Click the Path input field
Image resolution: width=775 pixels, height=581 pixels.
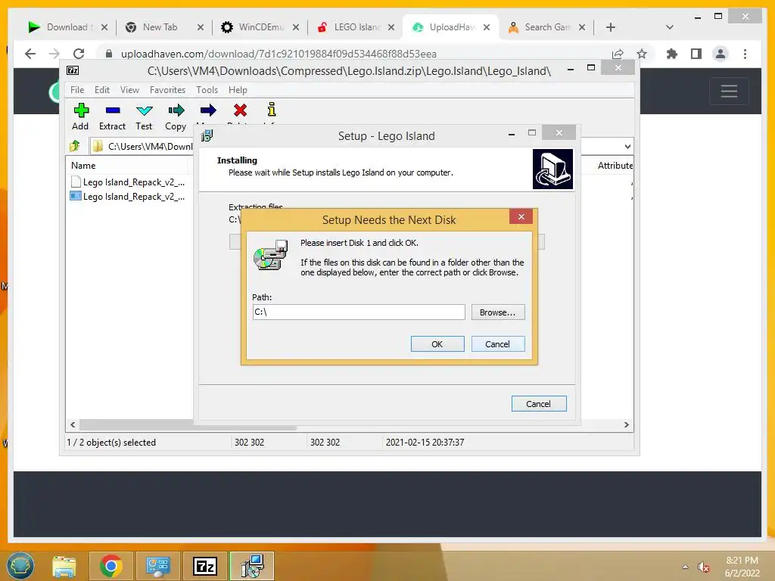pyautogui.click(x=358, y=312)
